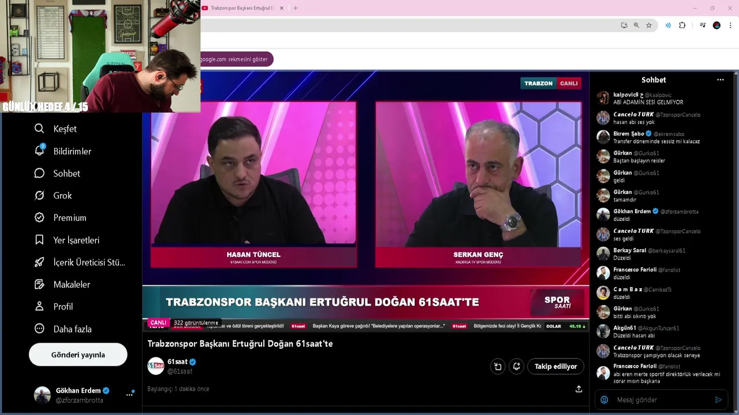Screen dimensions: 739x415
Task: Open Grok icon in sidebar
Action: point(39,195)
